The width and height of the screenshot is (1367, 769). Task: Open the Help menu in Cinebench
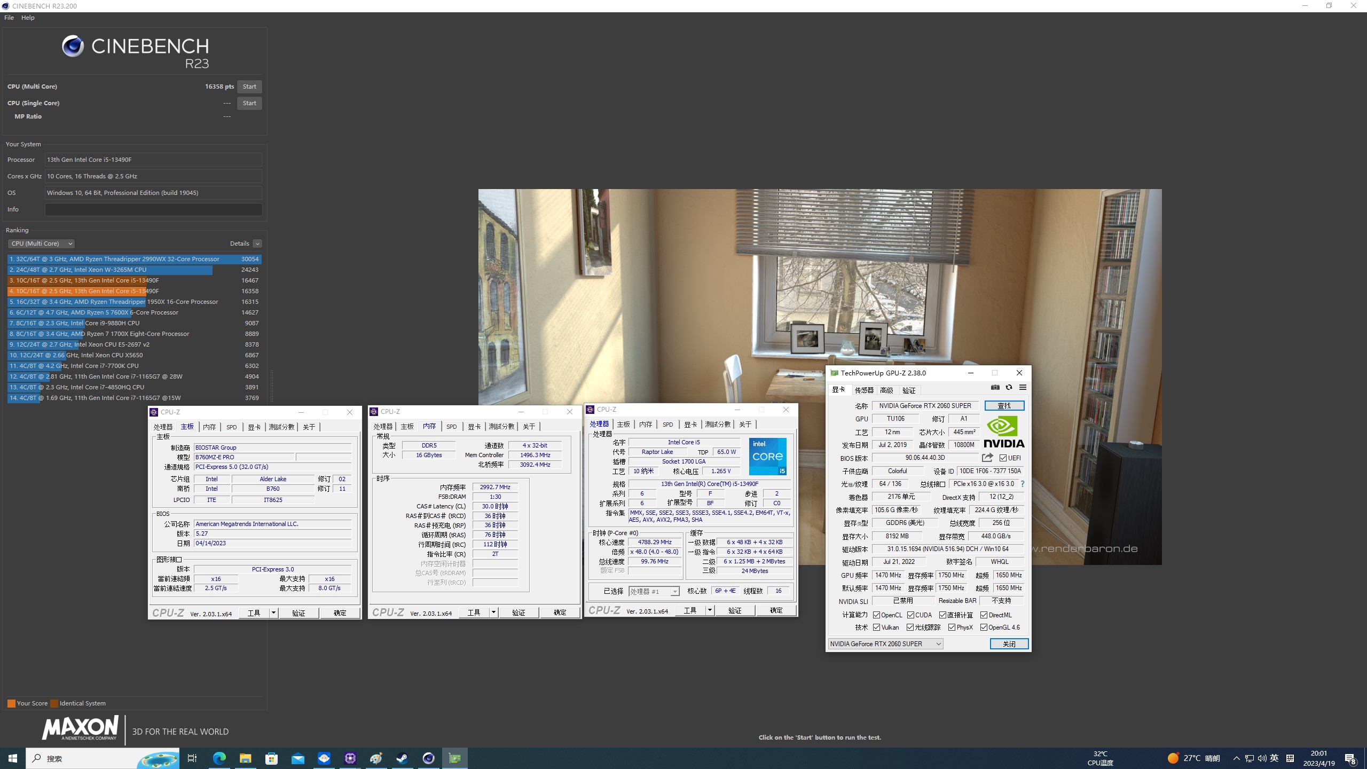click(x=28, y=18)
